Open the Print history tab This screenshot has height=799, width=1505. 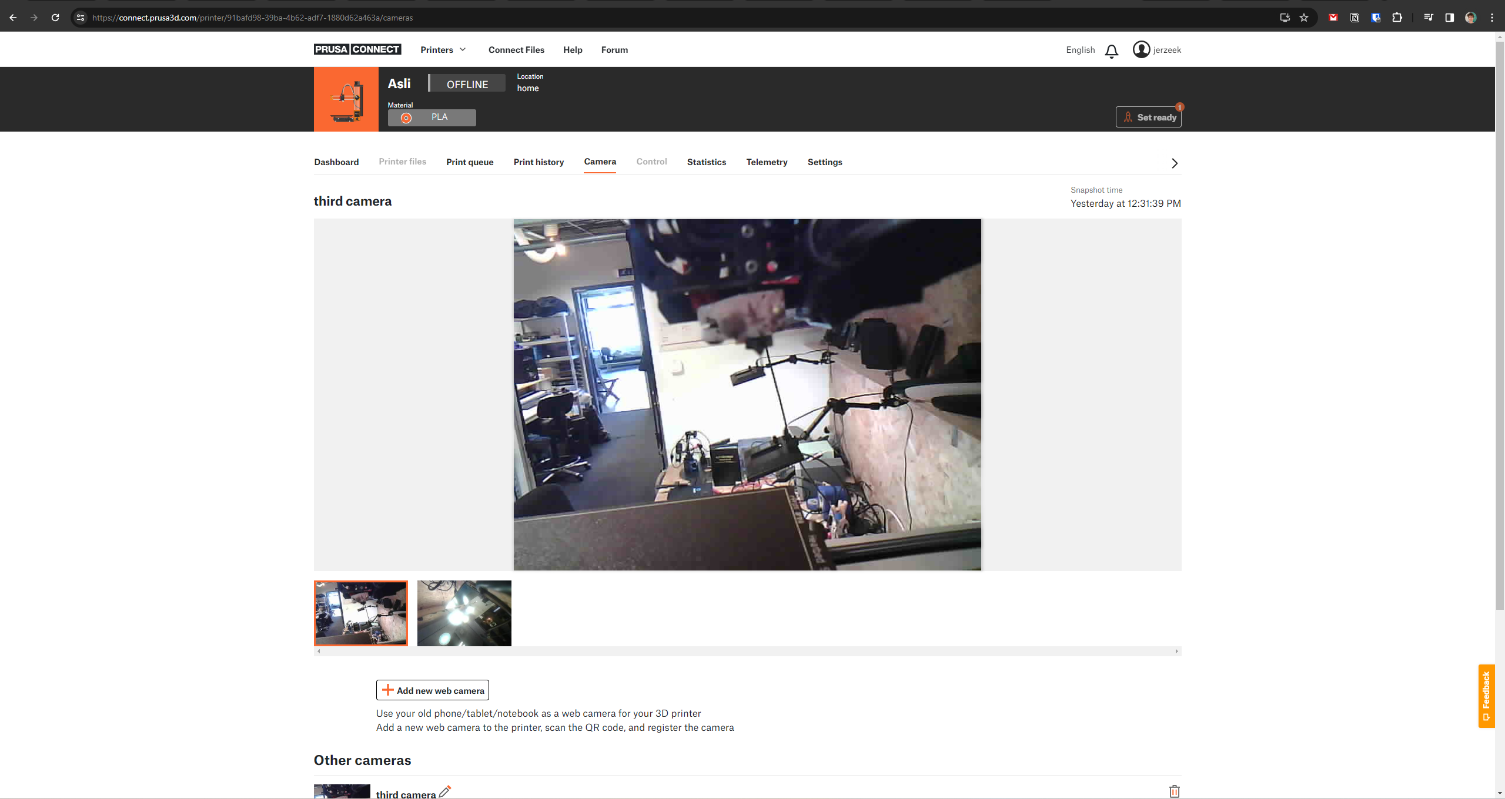click(x=538, y=162)
